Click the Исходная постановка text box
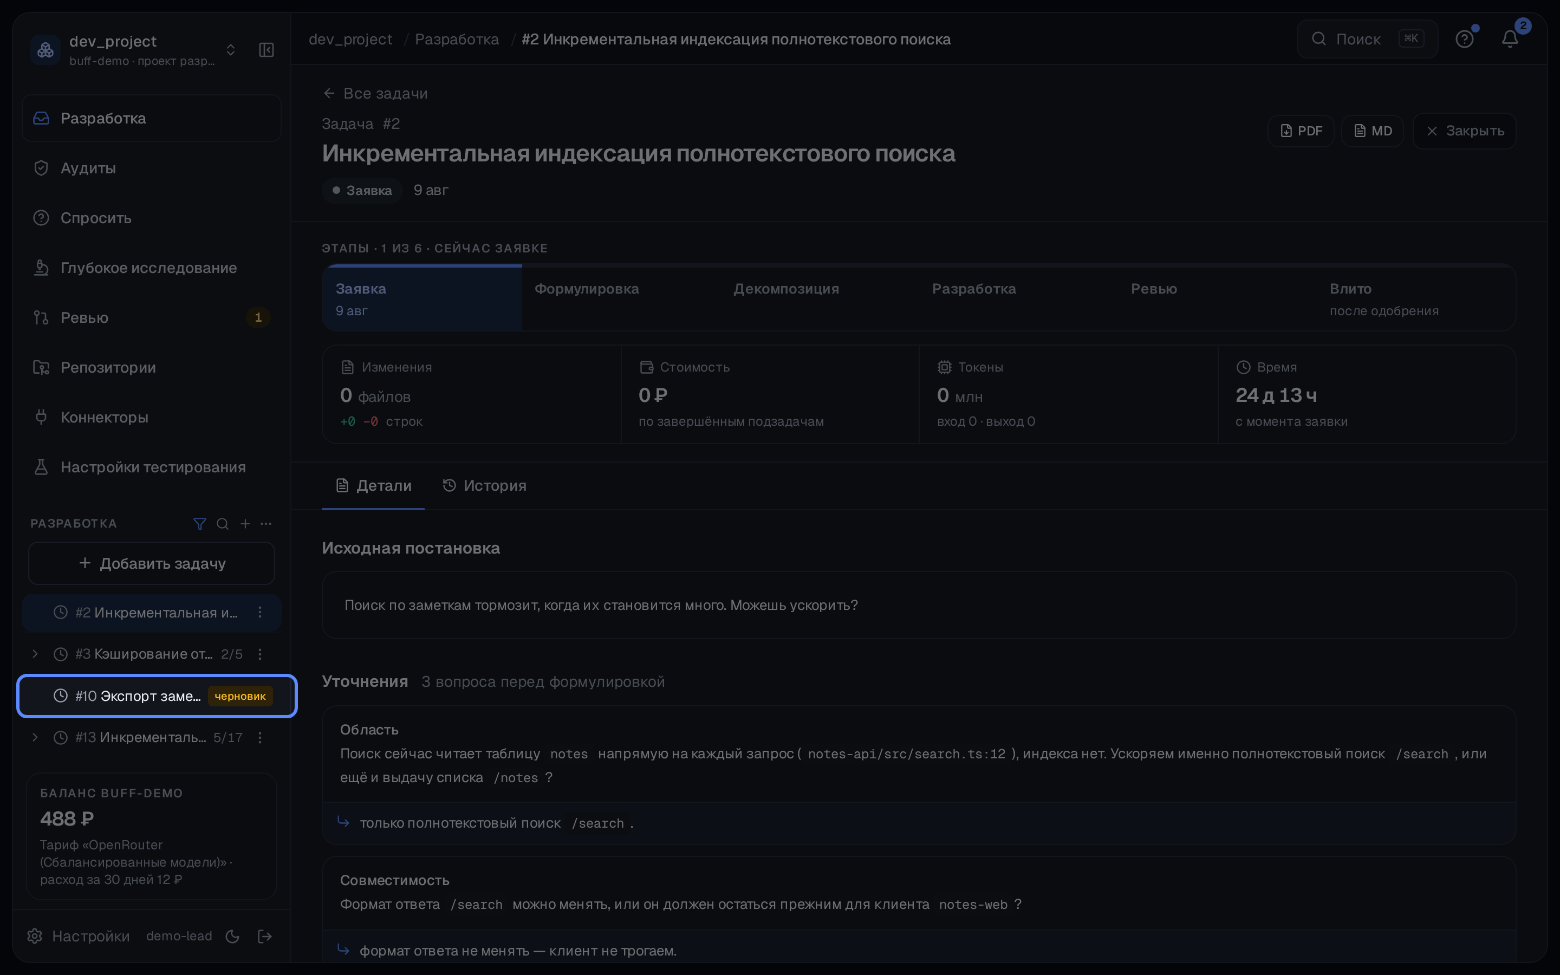The image size is (1560, 975). click(919, 605)
